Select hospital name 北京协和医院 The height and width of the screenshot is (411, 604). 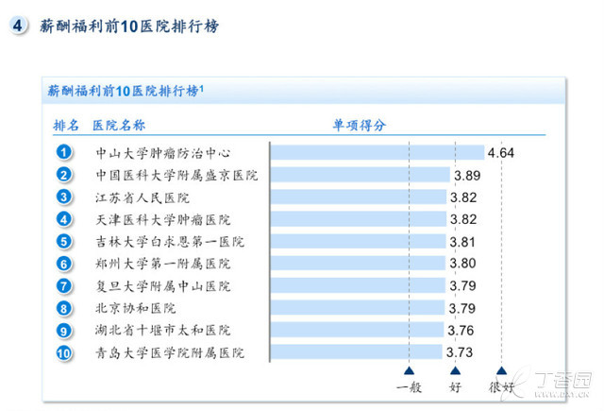click(x=136, y=308)
